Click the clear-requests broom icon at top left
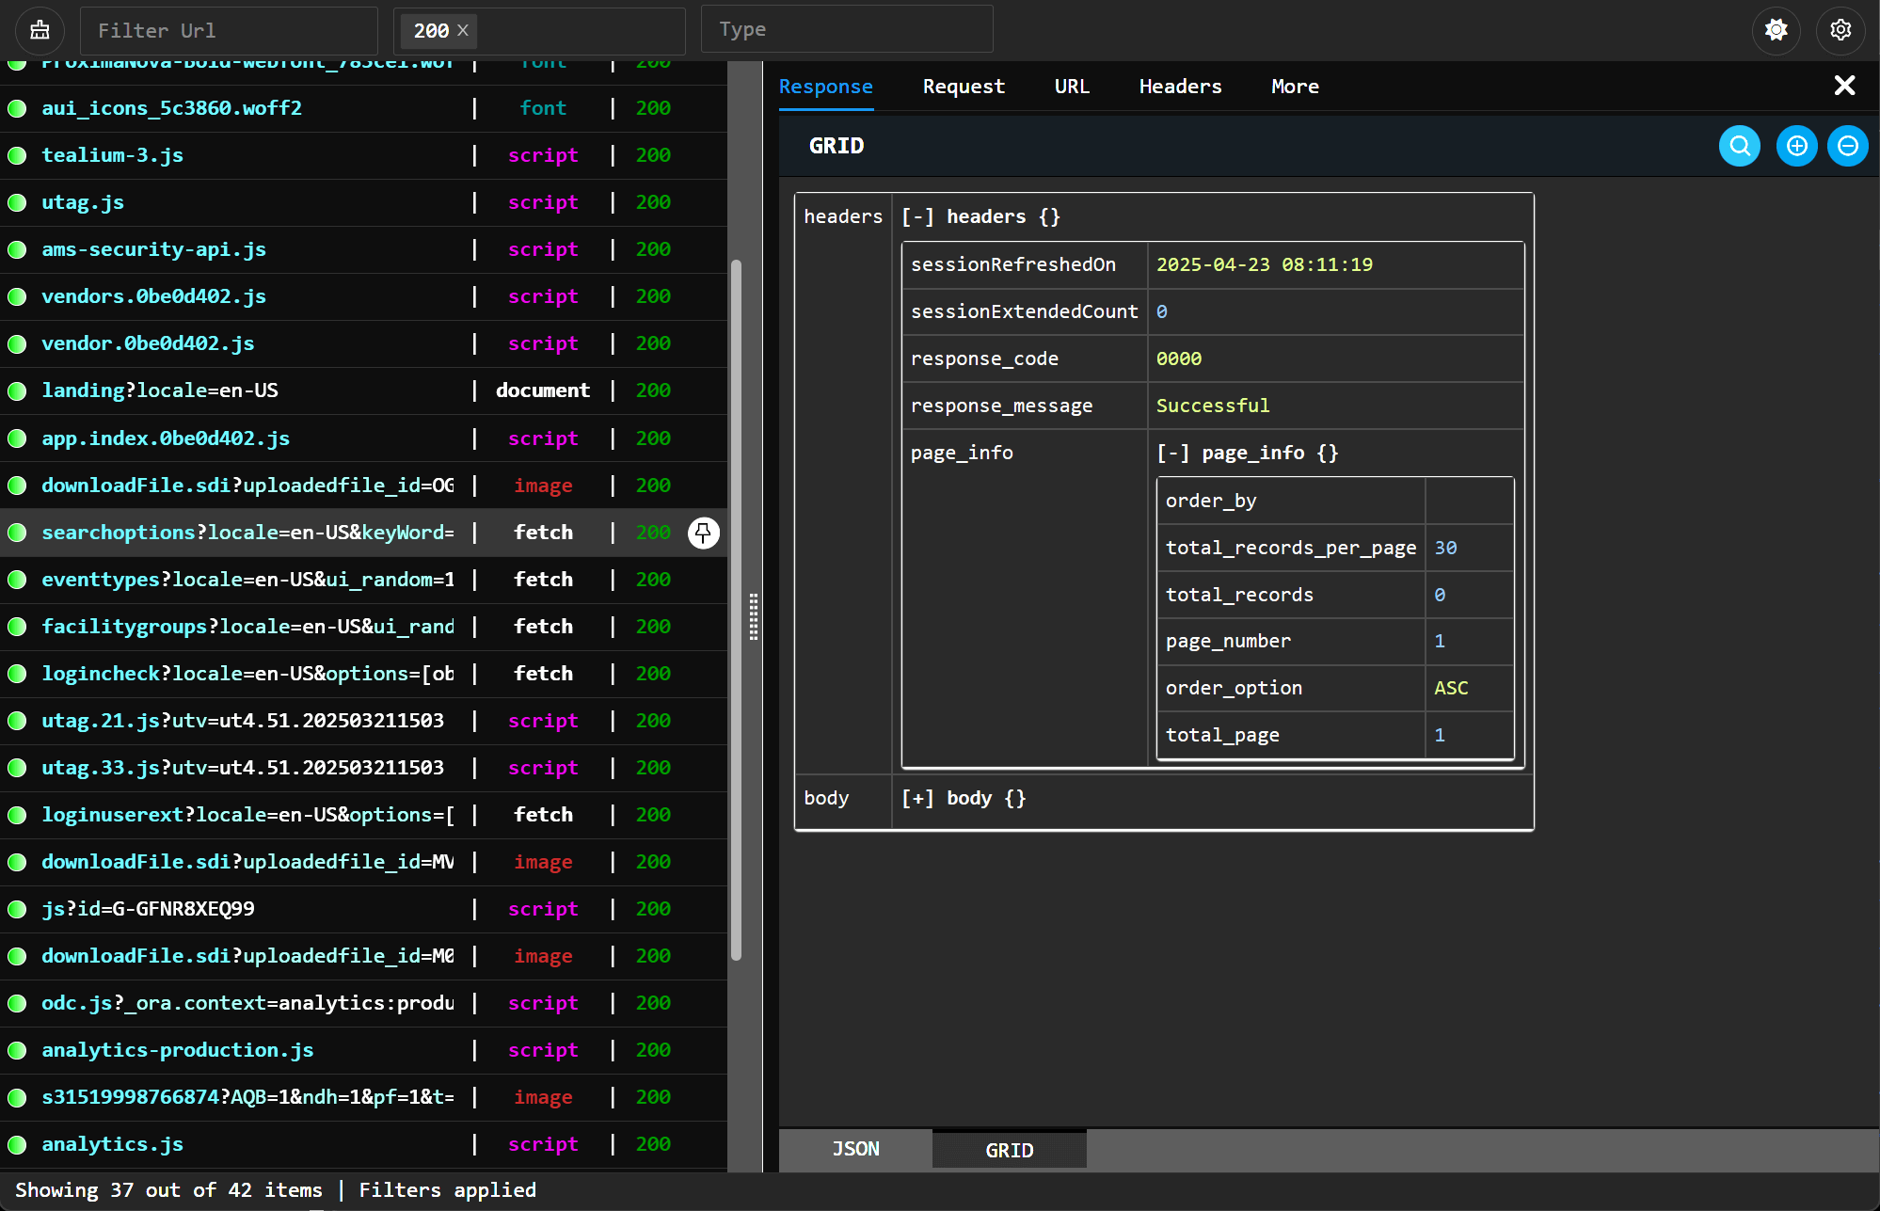Screen dimensions: 1880x1211 pyautogui.click(x=40, y=30)
